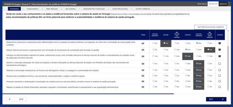Image resolution: width=233 pixels, height=107 pixels.
Task: Open details eye for 'Melhorar a articulação intersectorial' row
Action: (143, 70)
